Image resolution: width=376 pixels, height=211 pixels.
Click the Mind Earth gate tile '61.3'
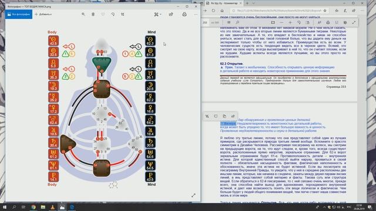coord(150,52)
